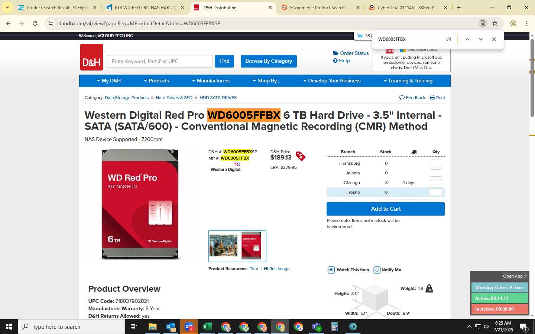Screen dimensions: 535x334
Task: Open the notification center icon
Action: coord(523,327)
